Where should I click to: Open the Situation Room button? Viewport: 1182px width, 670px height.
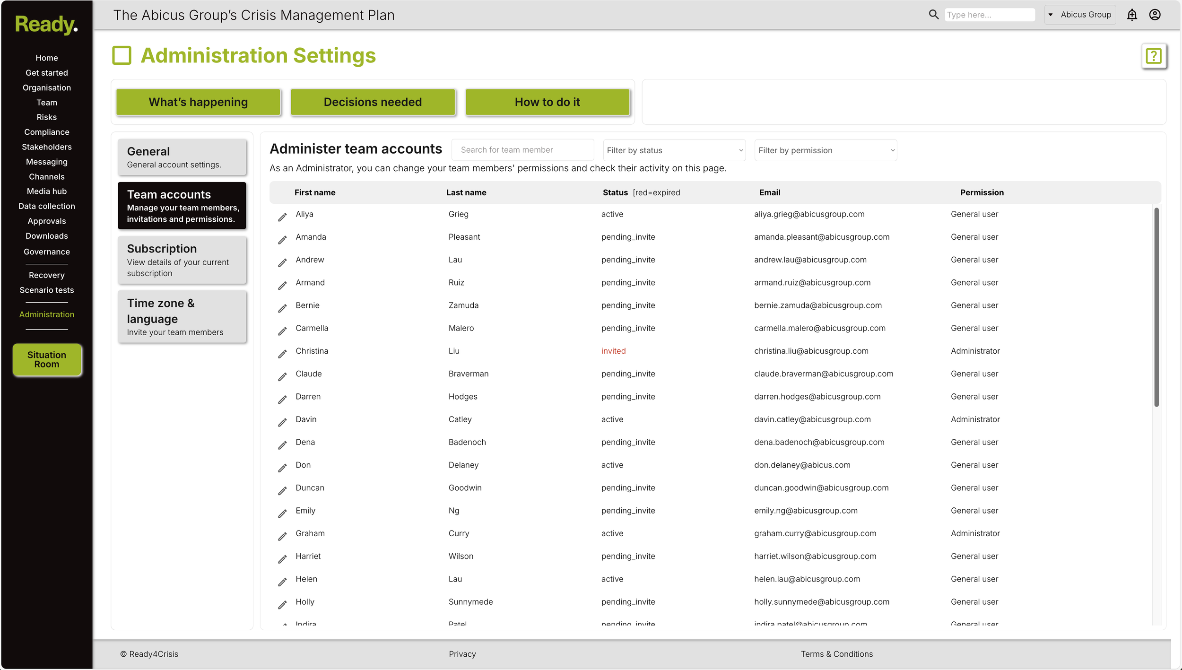pyautogui.click(x=47, y=360)
